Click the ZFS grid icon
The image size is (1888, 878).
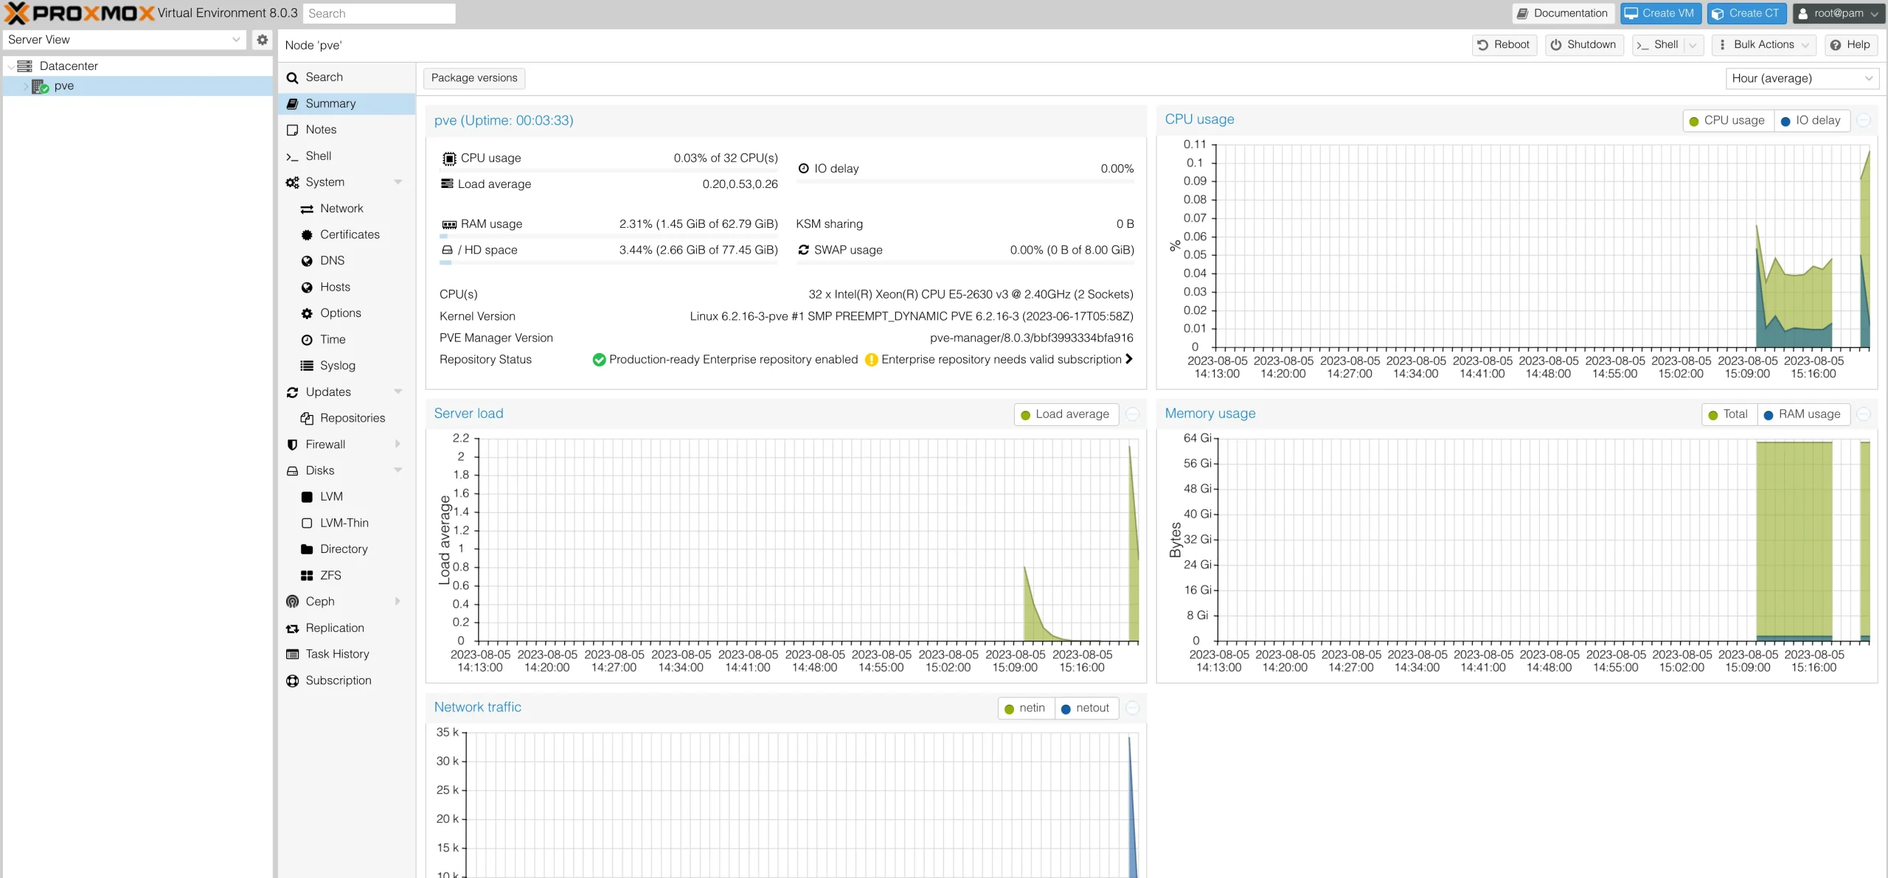pos(307,576)
